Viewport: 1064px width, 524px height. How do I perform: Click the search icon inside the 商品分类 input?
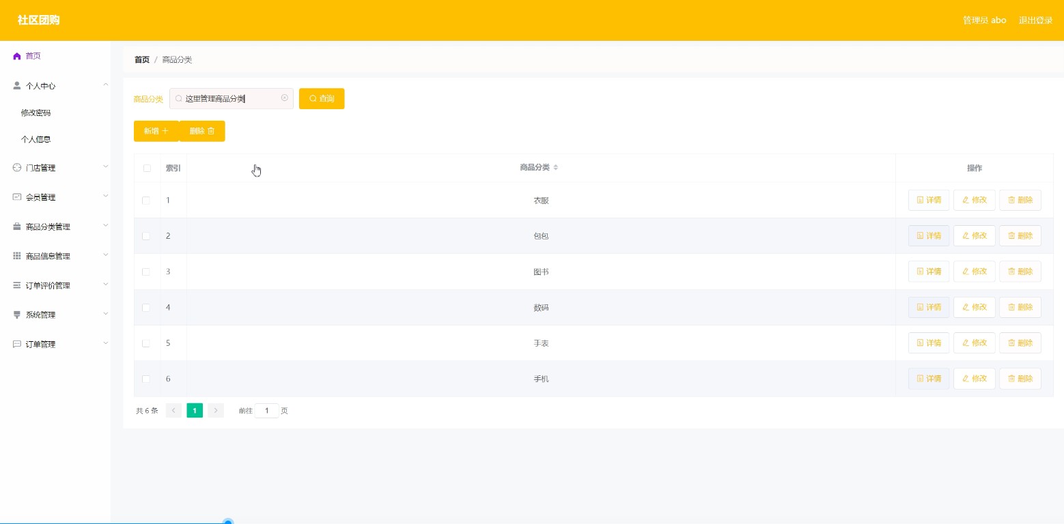(x=179, y=99)
